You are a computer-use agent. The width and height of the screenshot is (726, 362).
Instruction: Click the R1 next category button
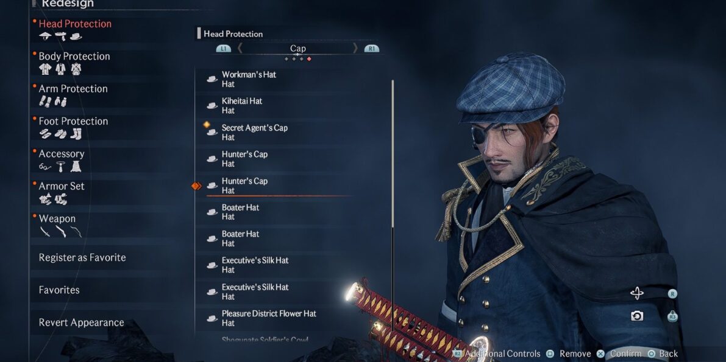coord(371,49)
